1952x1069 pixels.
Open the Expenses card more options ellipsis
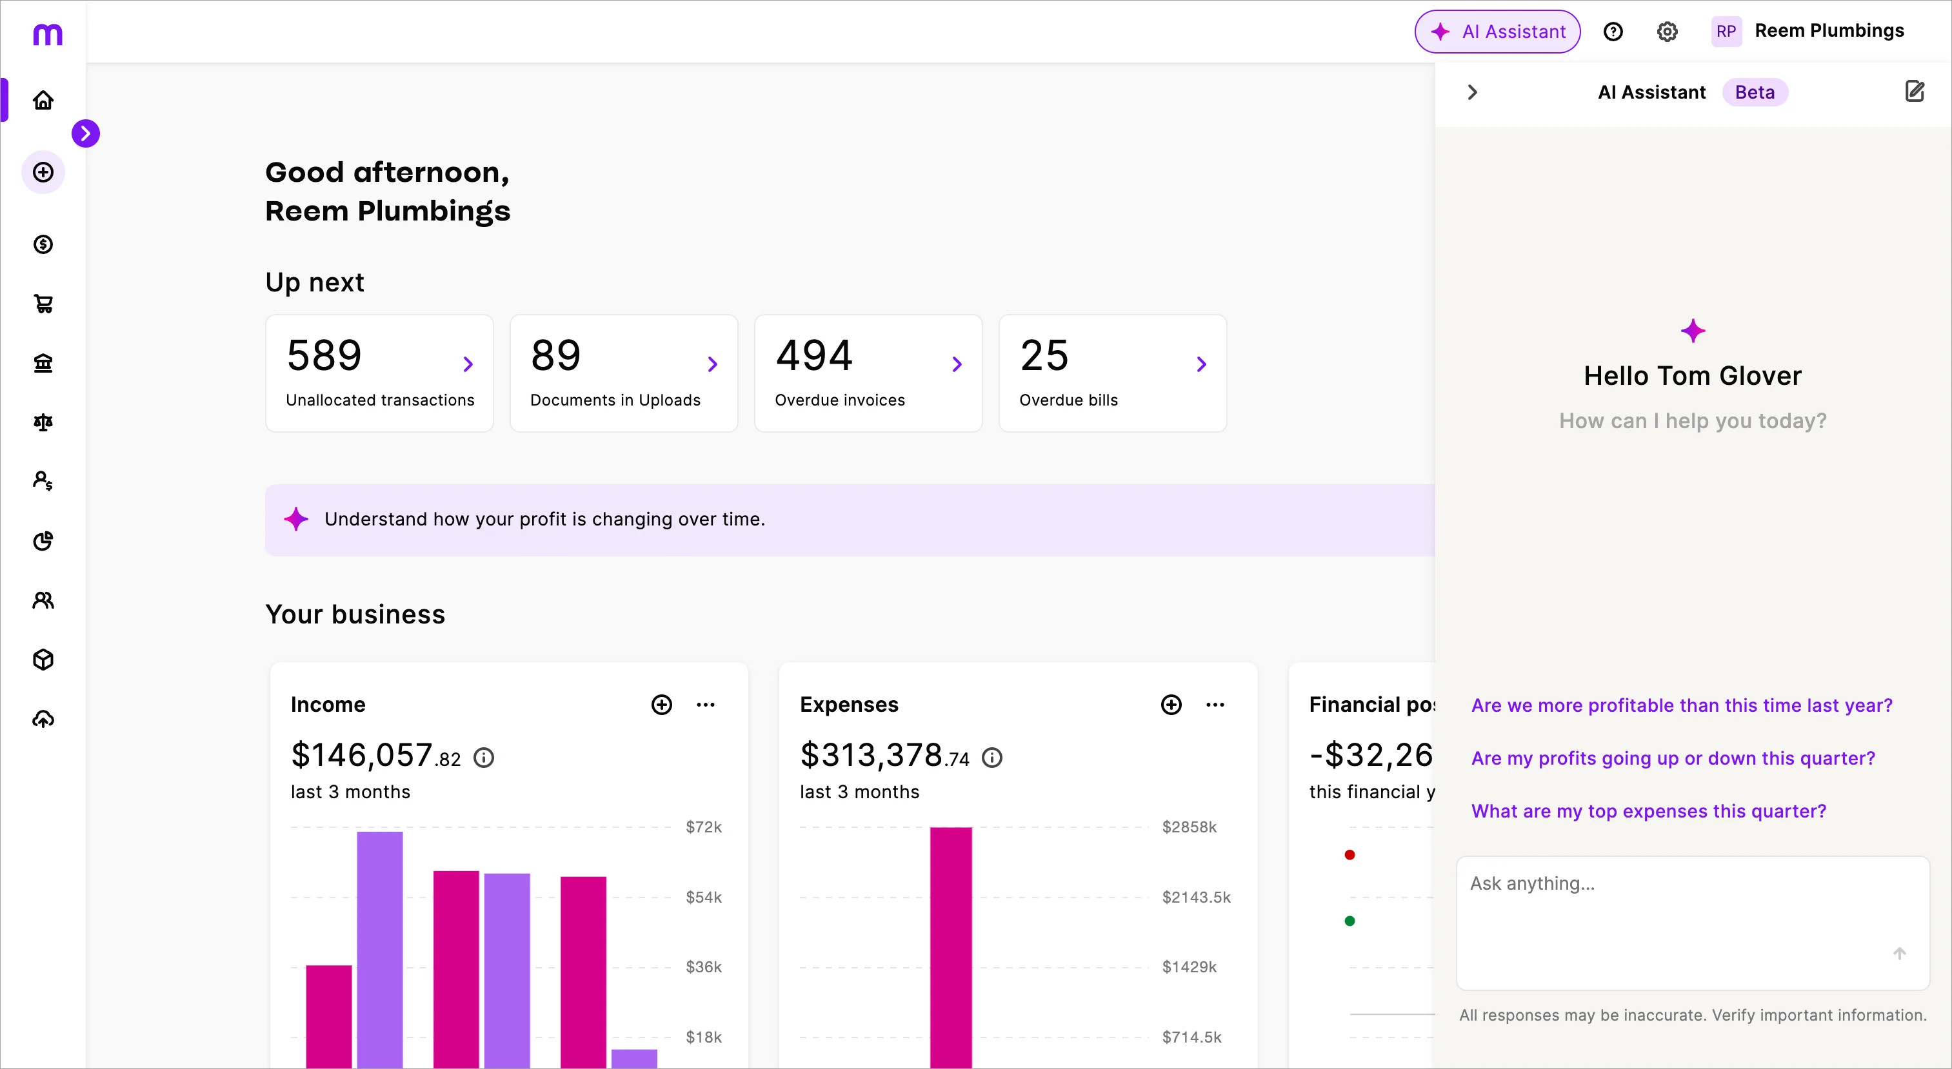click(1215, 705)
